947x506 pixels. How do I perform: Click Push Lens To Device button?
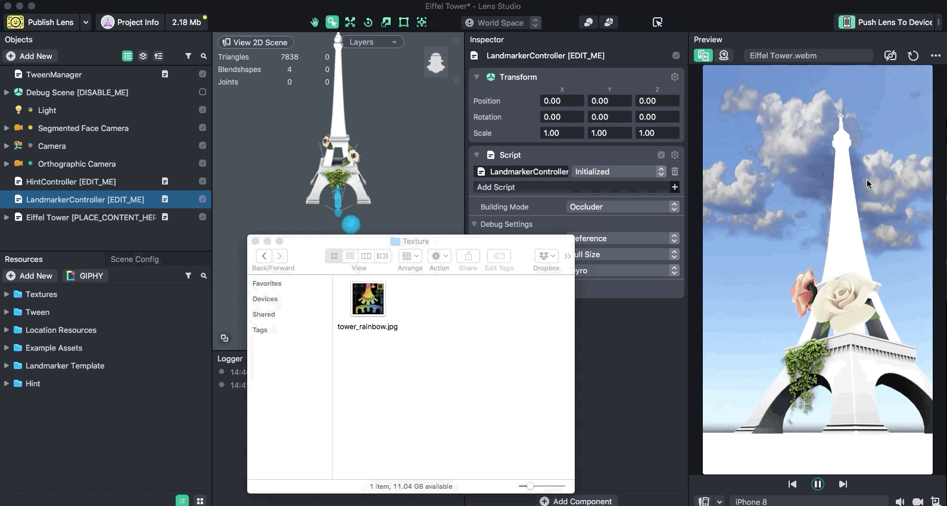tap(887, 22)
